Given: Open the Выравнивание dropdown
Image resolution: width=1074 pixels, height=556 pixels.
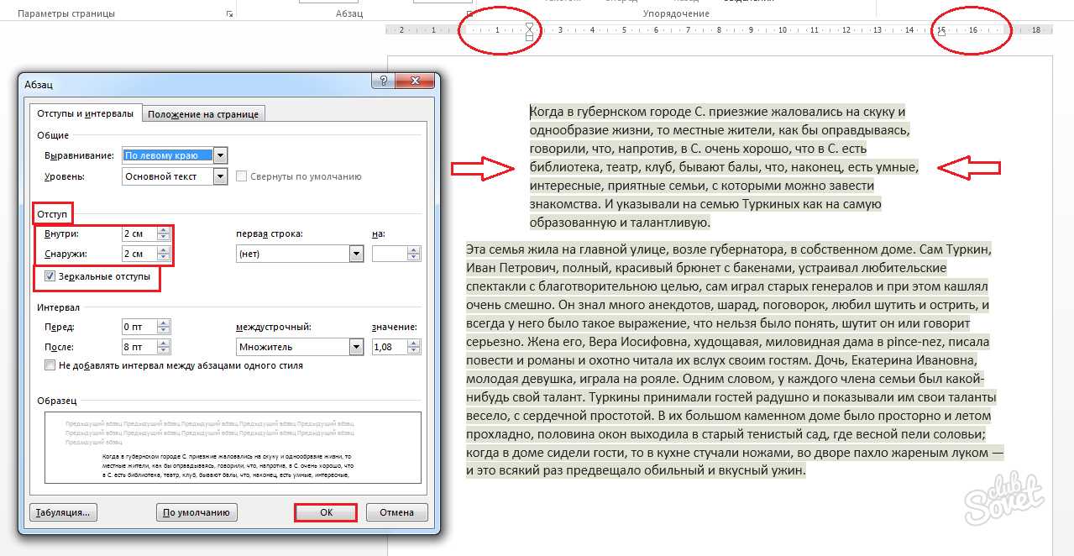Looking at the screenshot, I should [x=220, y=155].
